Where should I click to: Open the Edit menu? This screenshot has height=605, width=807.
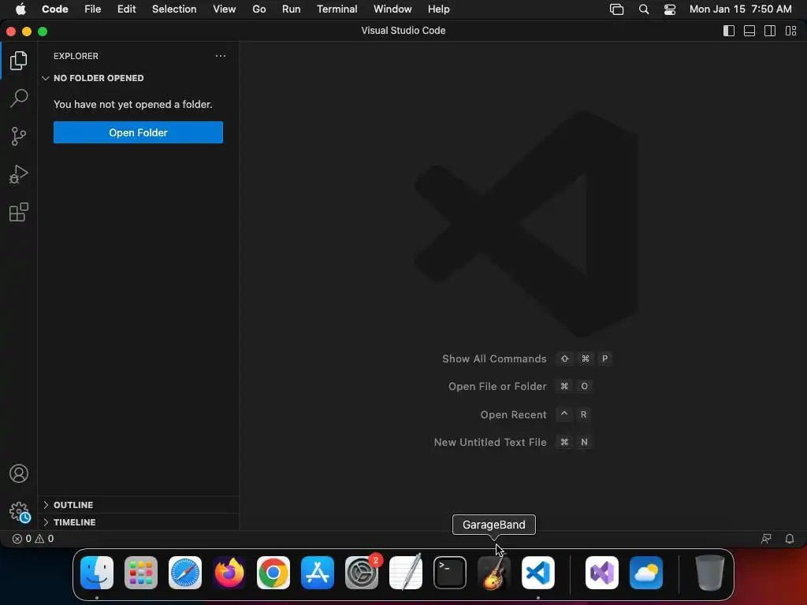click(x=126, y=9)
